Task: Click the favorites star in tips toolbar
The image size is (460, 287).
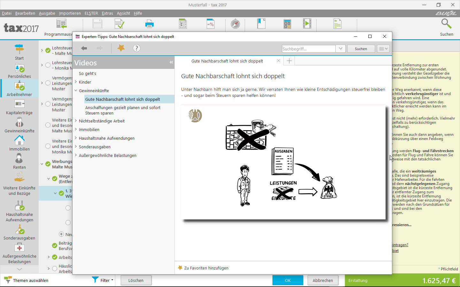Action: click(x=121, y=48)
